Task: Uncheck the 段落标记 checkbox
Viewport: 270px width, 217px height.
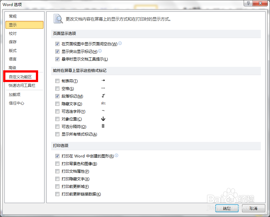Action: coord(57,96)
